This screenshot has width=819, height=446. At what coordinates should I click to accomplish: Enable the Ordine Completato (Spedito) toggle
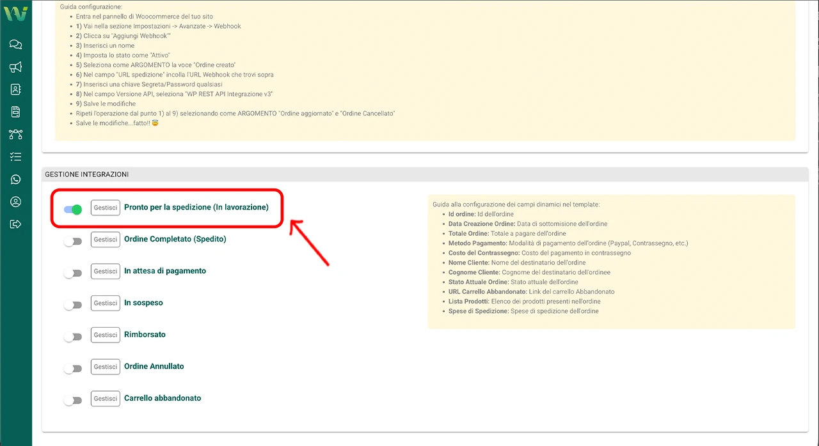pos(73,242)
